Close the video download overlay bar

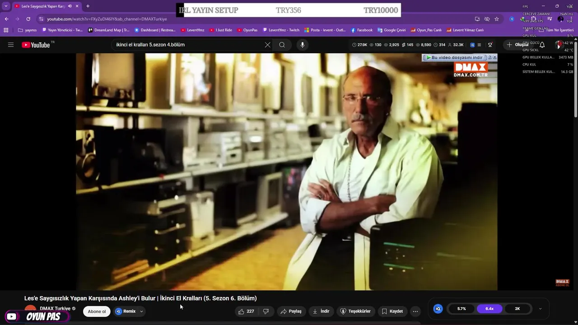[494, 57]
